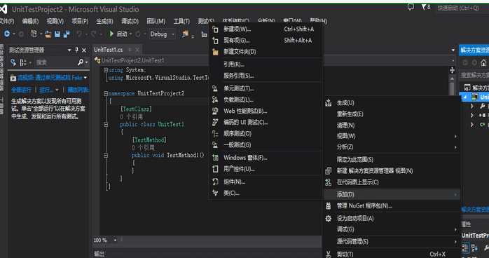The width and height of the screenshot is (489, 258).
Task: Click the Save toolbar icon
Action: tap(57, 34)
